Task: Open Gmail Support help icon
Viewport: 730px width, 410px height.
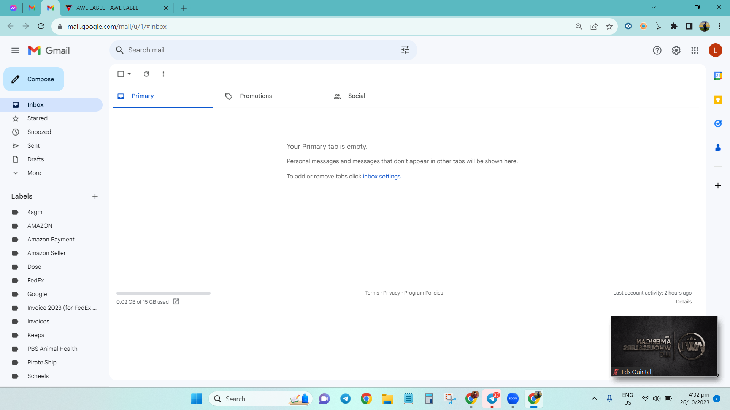Action: [657, 50]
